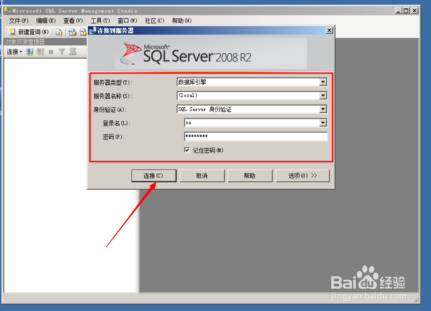This screenshot has width=431, height=311.
Task: Click the 帮助 button in dialog
Action: 250,176
